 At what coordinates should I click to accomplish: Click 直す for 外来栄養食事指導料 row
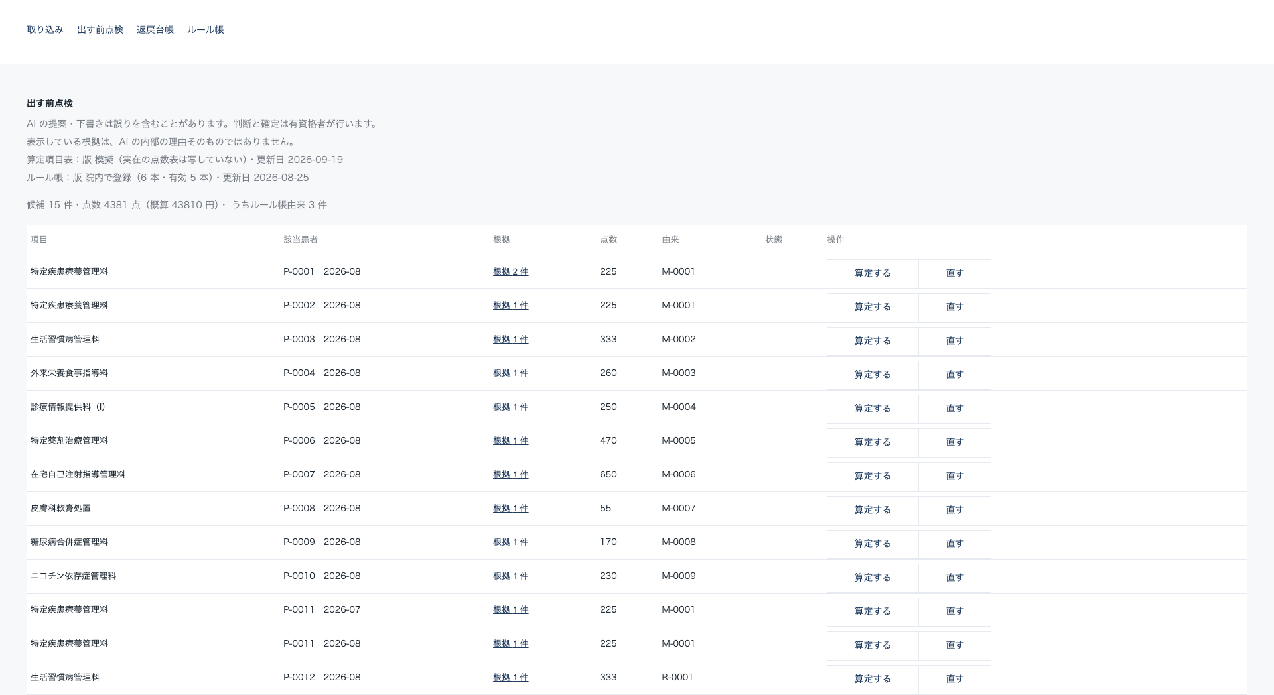point(955,375)
